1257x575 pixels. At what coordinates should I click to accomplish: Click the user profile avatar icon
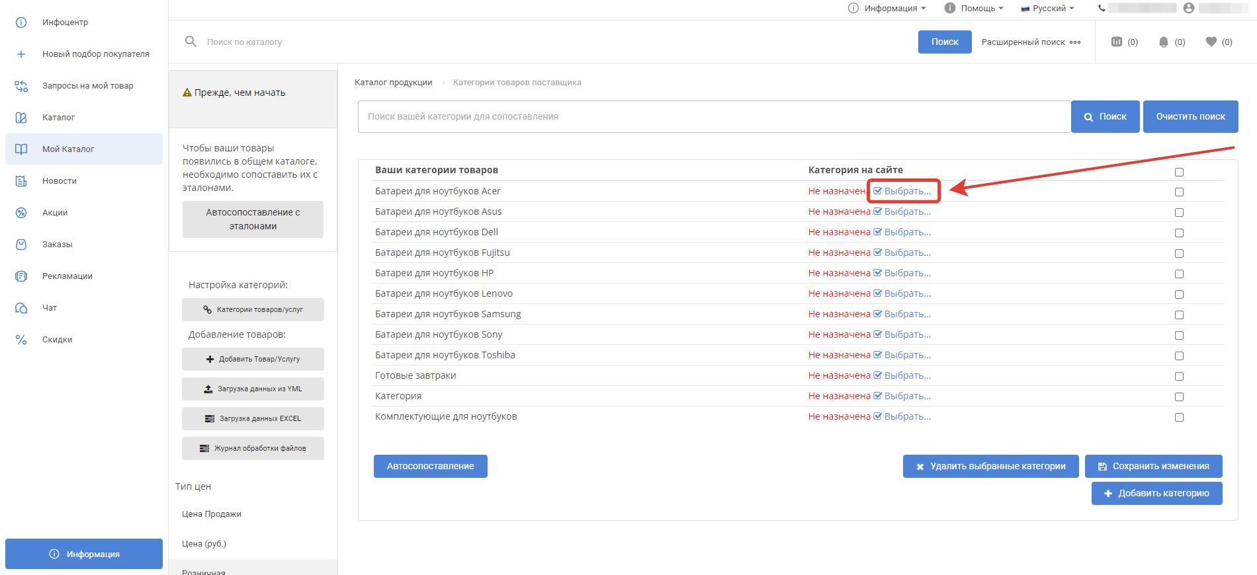point(1189,8)
